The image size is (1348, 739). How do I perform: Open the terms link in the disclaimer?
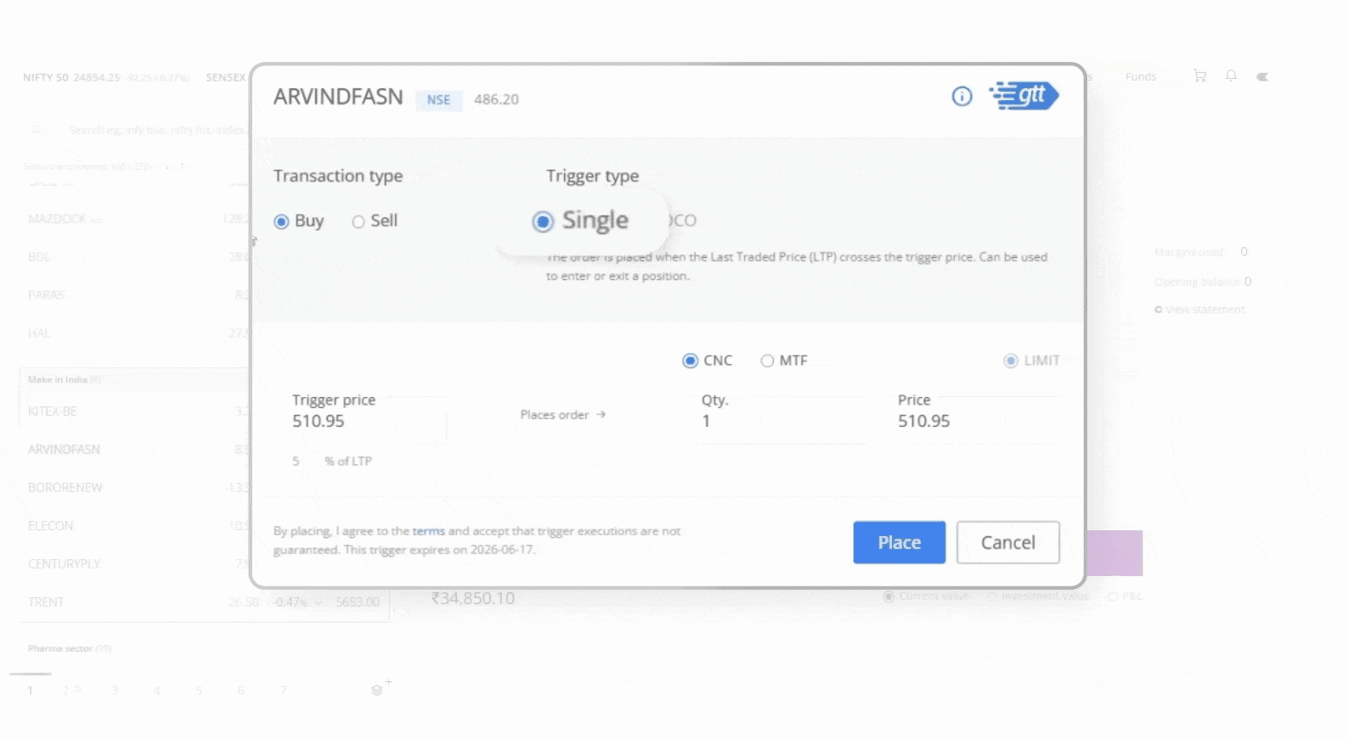tap(428, 531)
